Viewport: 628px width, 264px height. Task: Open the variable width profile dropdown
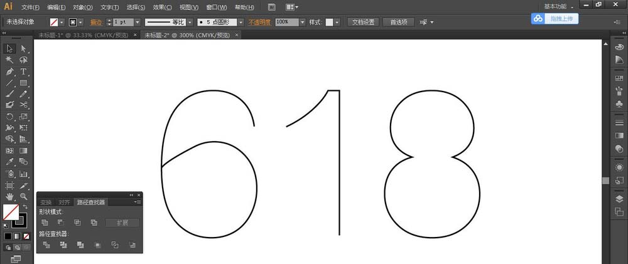coord(190,23)
